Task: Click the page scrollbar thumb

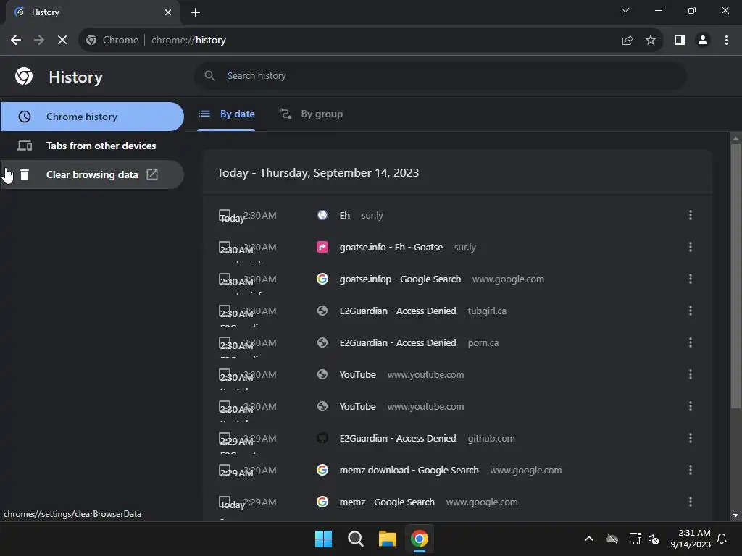Action: pos(735,276)
